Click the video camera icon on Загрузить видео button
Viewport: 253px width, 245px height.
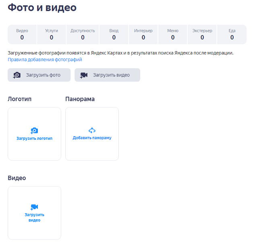(84, 75)
